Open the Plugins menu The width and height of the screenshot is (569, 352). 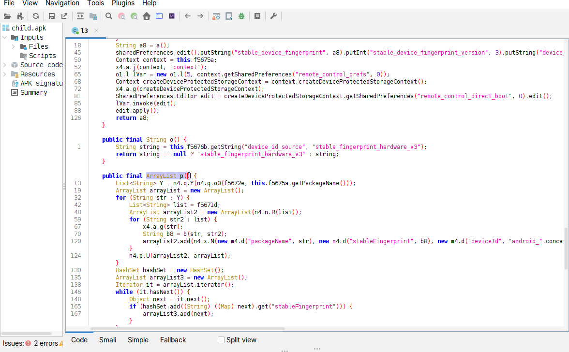pos(123,3)
